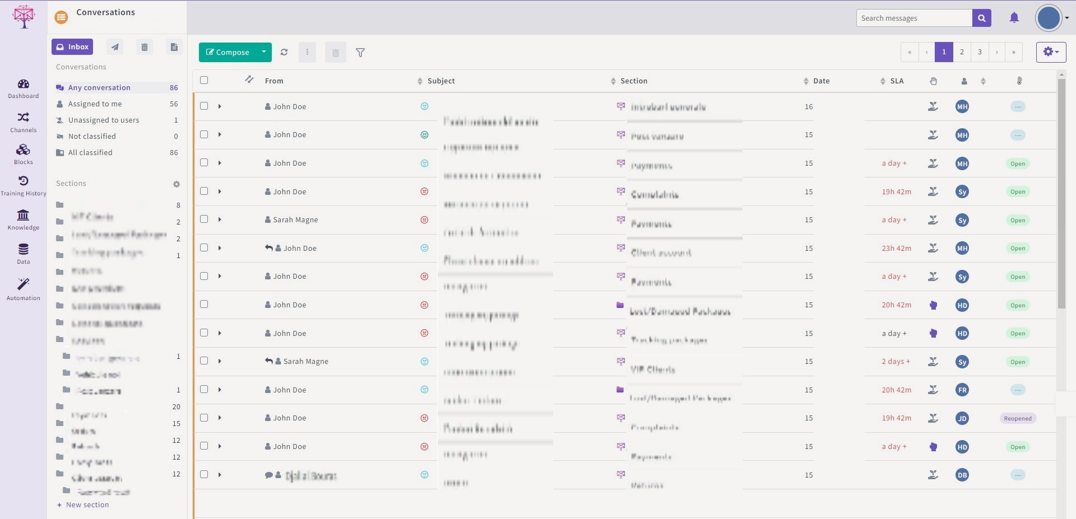Image resolution: width=1076 pixels, height=519 pixels.
Task: Click the MH assignee avatar in first row
Action: [962, 106]
